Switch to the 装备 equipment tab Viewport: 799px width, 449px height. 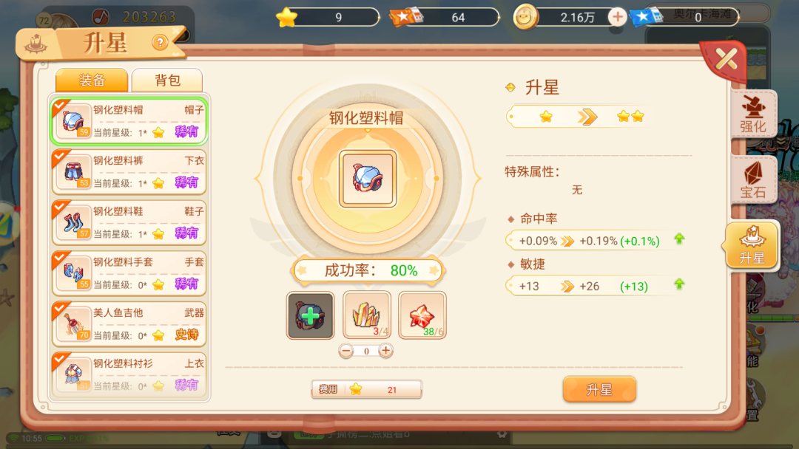(92, 80)
